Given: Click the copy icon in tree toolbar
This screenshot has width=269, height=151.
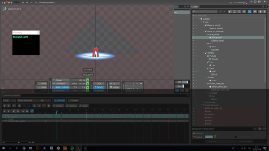Looking at the screenshot, I should pyautogui.click(x=260, y=12).
